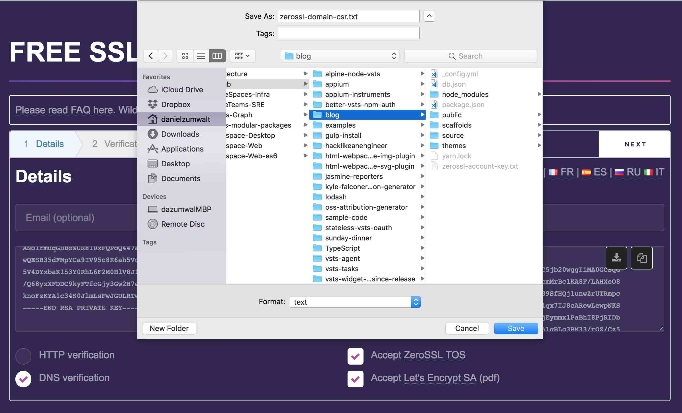Select column view mode

pos(217,56)
